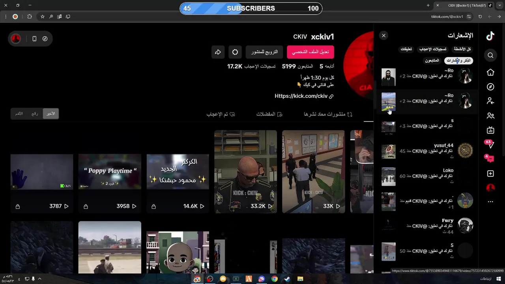Select the 'تعليقات' notifications filter

pos(406,49)
